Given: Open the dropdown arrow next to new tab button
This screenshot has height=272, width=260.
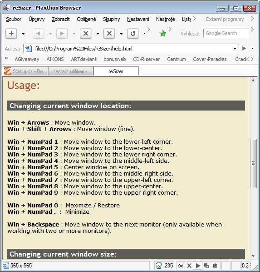Looking at the screenshot, I should 23,34.
